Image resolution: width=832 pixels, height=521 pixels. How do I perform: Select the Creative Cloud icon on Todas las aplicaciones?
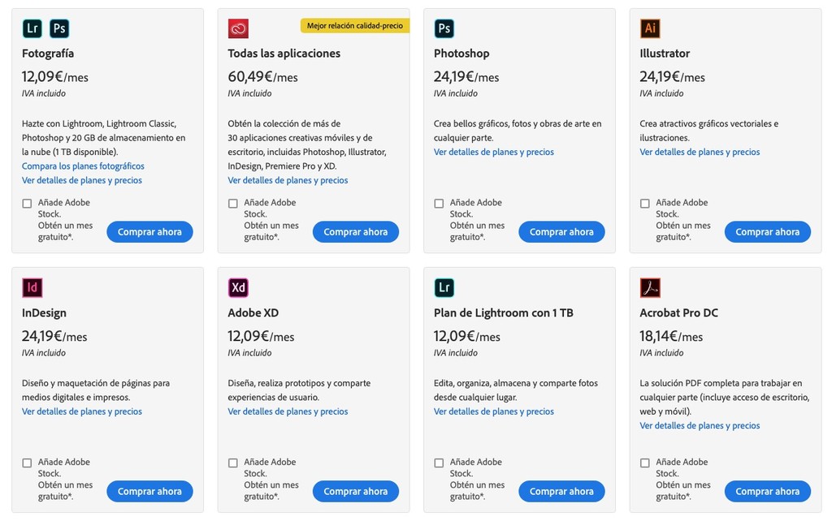pyautogui.click(x=238, y=28)
